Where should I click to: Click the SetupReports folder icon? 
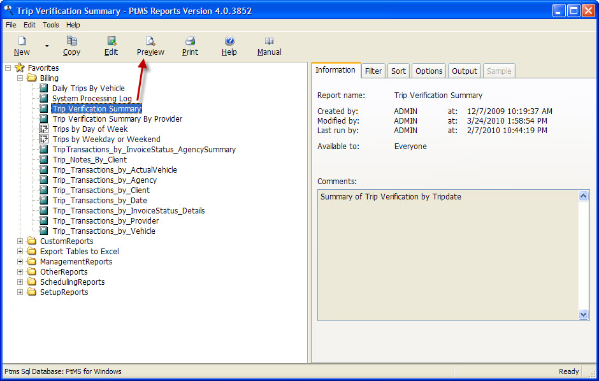pyautogui.click(x=32, y=292)
